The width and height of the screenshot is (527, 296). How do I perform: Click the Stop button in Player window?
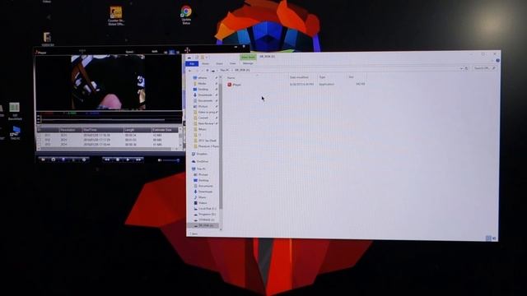tap(117, 160)
